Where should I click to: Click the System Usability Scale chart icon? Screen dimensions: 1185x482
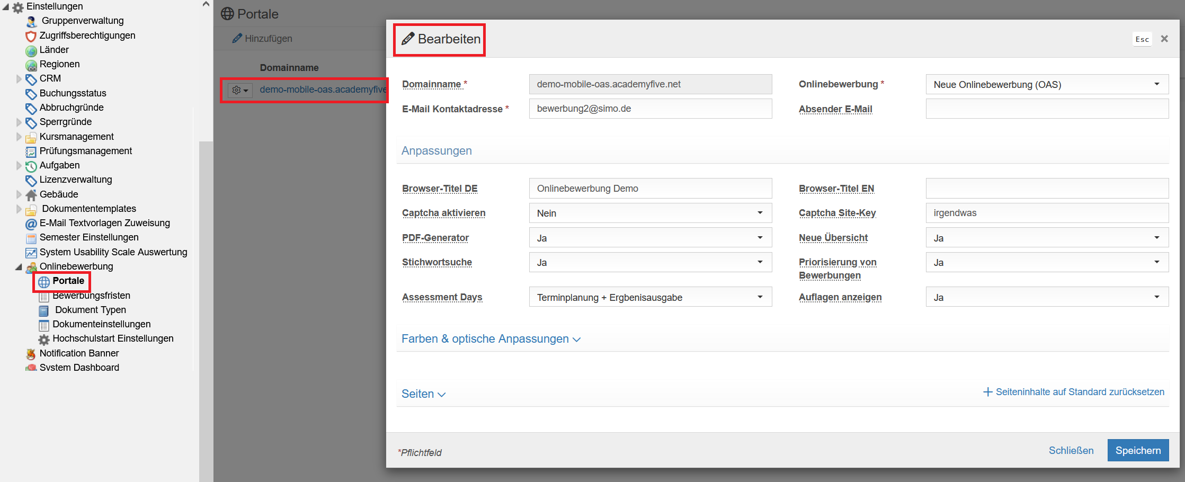(x=31, y=253)
